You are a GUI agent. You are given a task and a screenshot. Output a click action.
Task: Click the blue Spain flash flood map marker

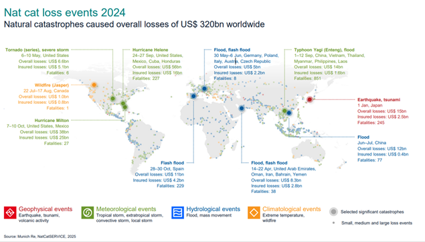click(193, 96)
